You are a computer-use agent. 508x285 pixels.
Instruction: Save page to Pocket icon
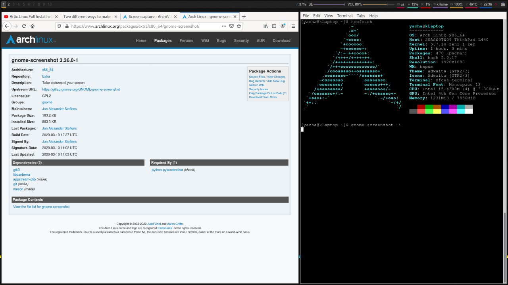coord(232,26)
